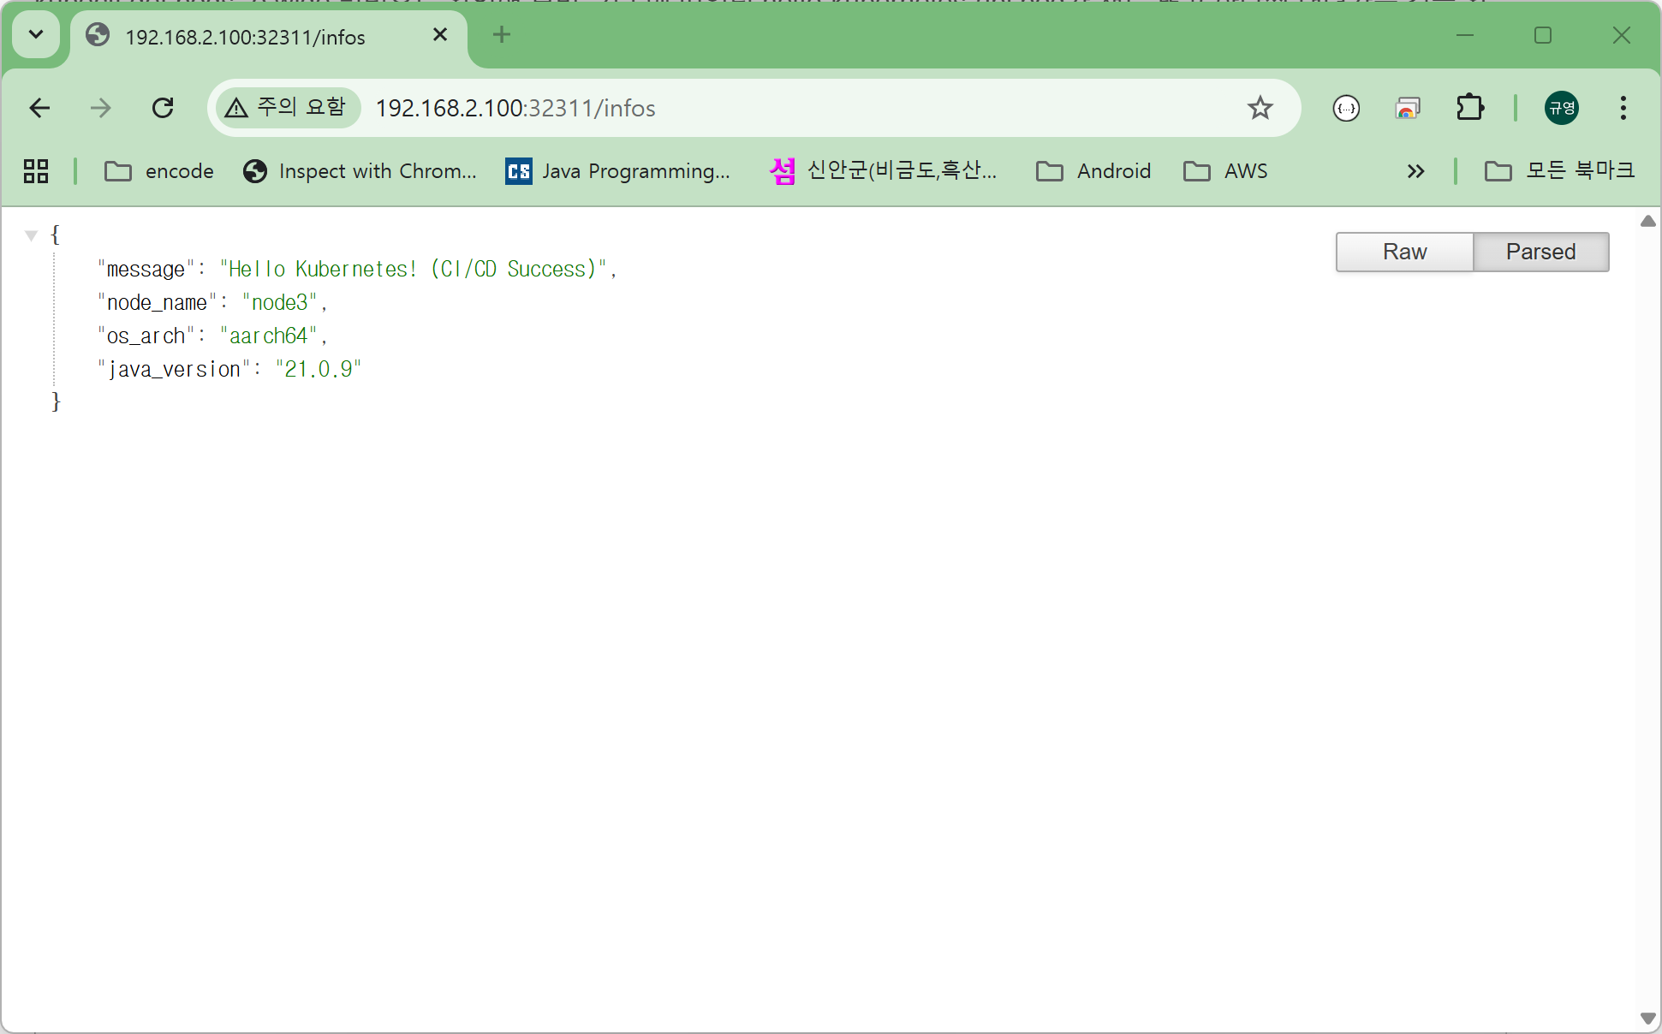
Task: Click the browser back arrow
Action: 39,108
